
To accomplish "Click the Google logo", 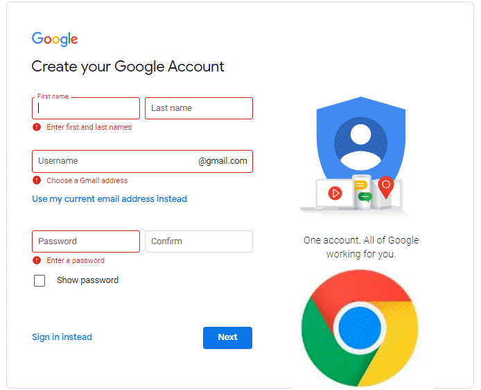I will coord(55,39).
